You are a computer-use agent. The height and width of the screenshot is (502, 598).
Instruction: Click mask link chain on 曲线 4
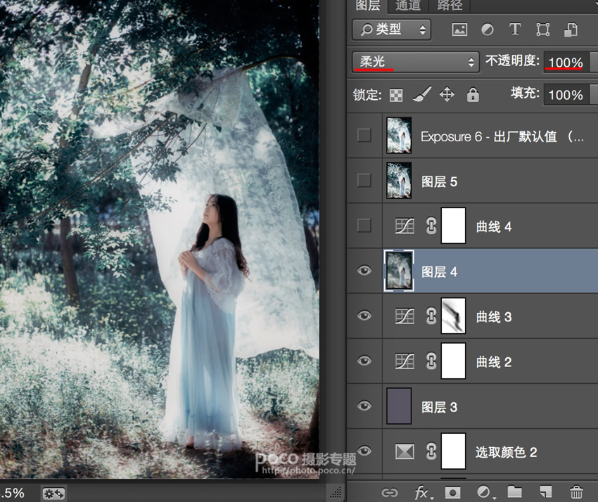point(431,226)
